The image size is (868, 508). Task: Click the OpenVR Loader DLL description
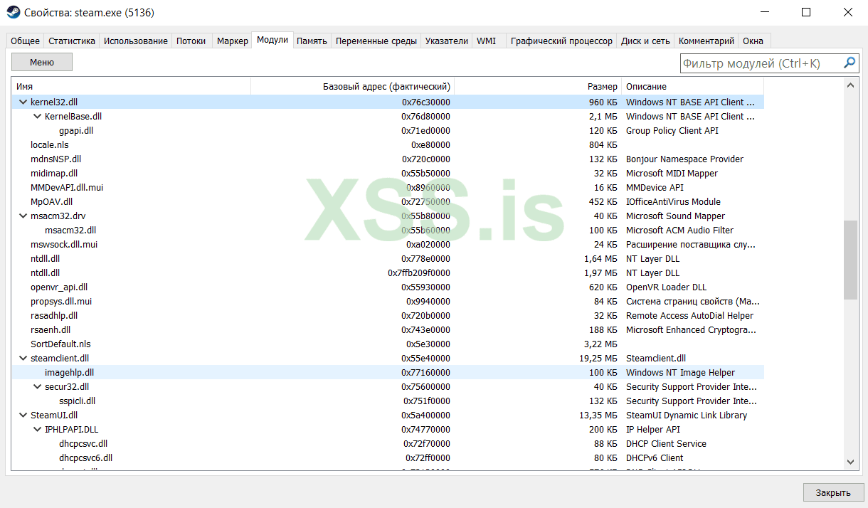[x=666, y=287]
